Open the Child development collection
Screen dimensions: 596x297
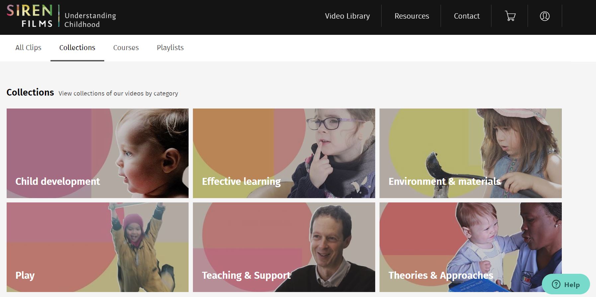(98, 153)
